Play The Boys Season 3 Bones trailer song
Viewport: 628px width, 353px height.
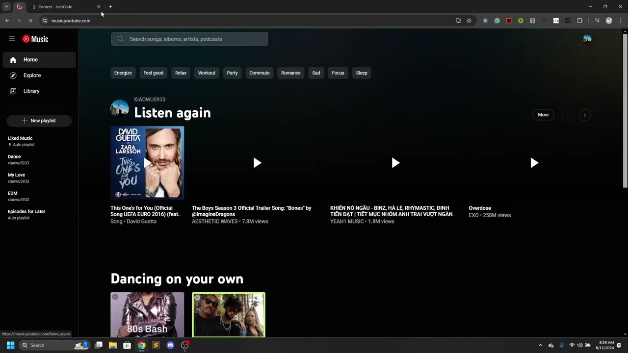click(257, 163)
